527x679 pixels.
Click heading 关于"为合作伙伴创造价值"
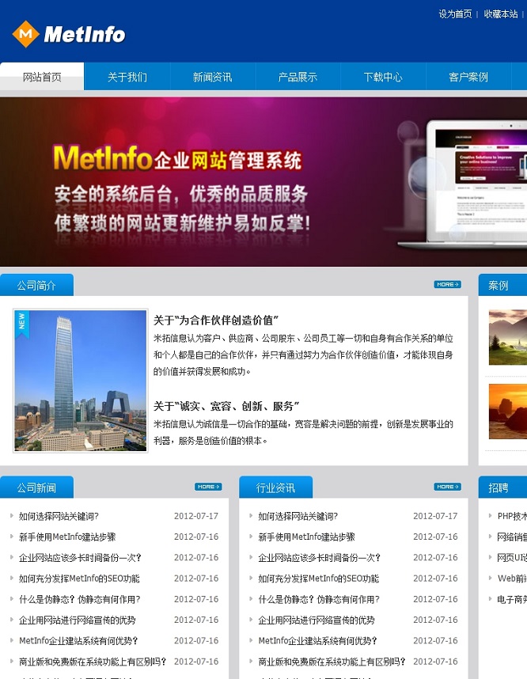coord(216,320)
